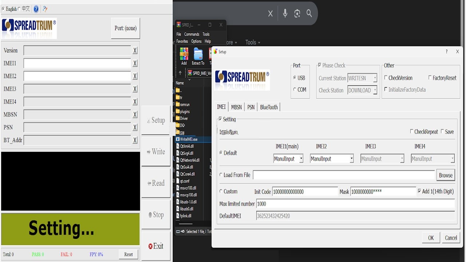Click the camera image search icon
Viewport: 466px width, 262px height.
coord(297,13)
